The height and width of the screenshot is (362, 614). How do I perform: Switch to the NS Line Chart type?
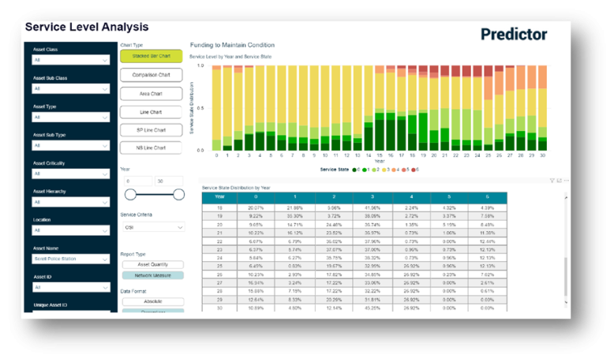coord(152,148)
